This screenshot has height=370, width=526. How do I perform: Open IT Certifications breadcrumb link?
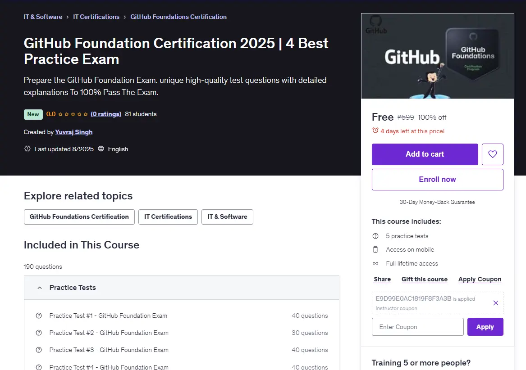tap(96, 17)
